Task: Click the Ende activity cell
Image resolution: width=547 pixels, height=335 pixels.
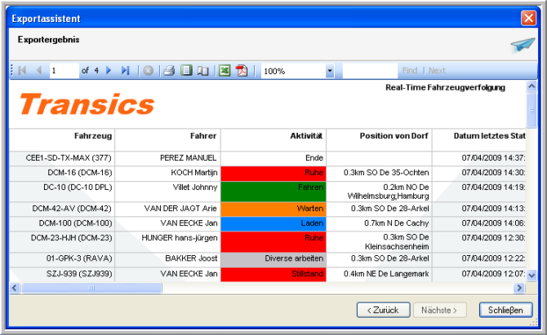Action: 273,158
